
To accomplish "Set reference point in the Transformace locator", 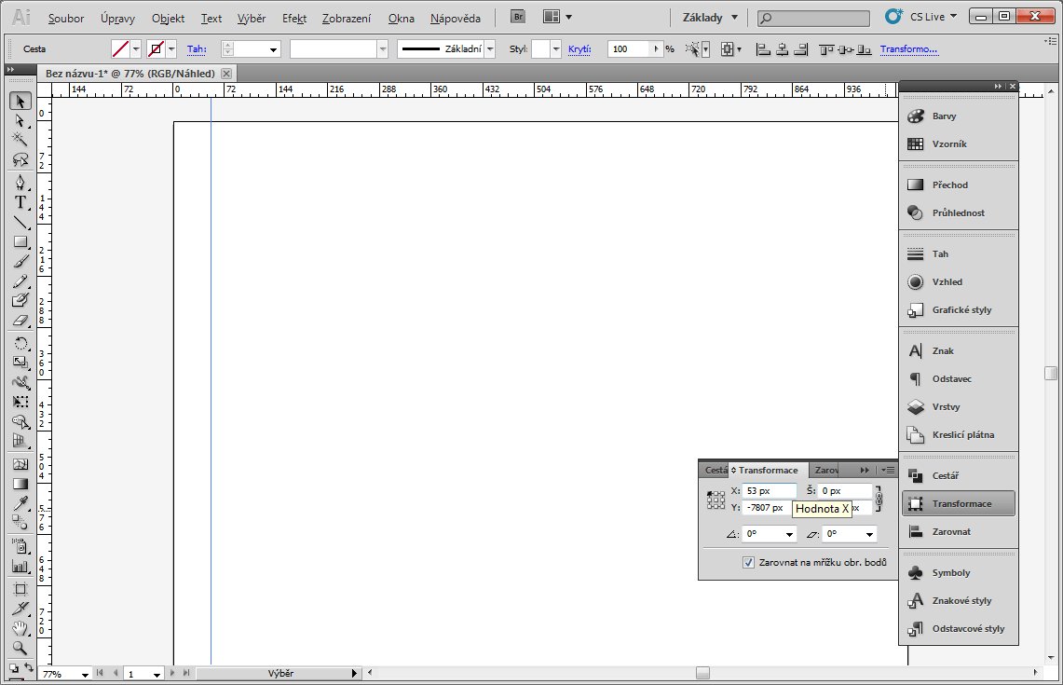I will [715, 500].
